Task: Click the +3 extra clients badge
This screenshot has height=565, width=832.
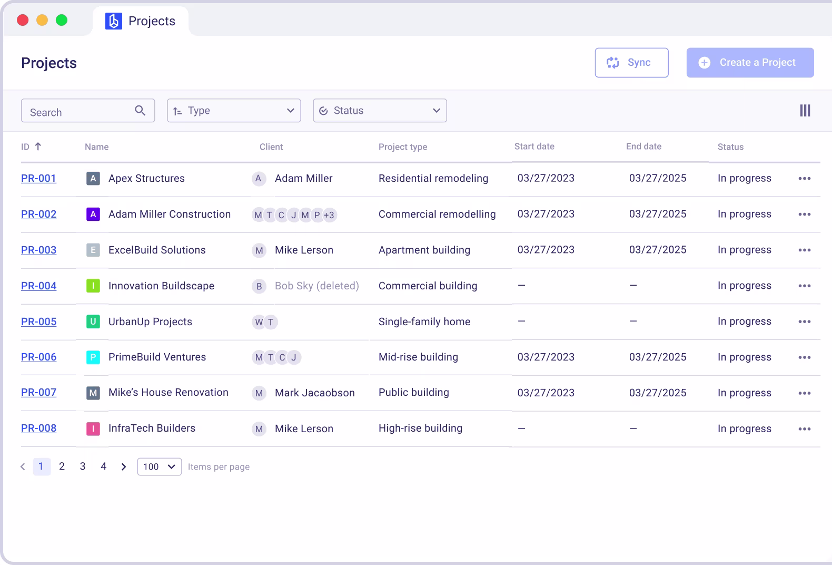Action: (329, 215)
